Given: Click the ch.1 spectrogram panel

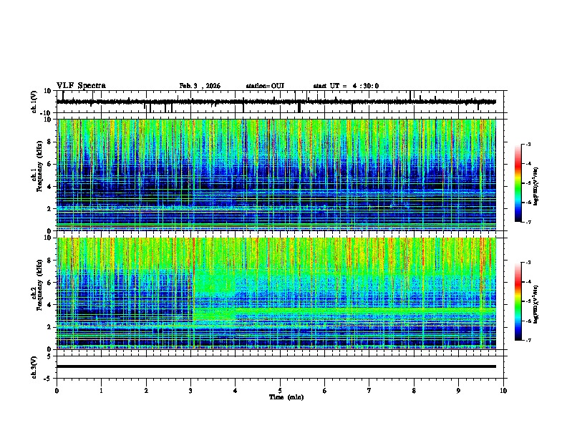Looking at the screenshot, I should coord(276,175).
